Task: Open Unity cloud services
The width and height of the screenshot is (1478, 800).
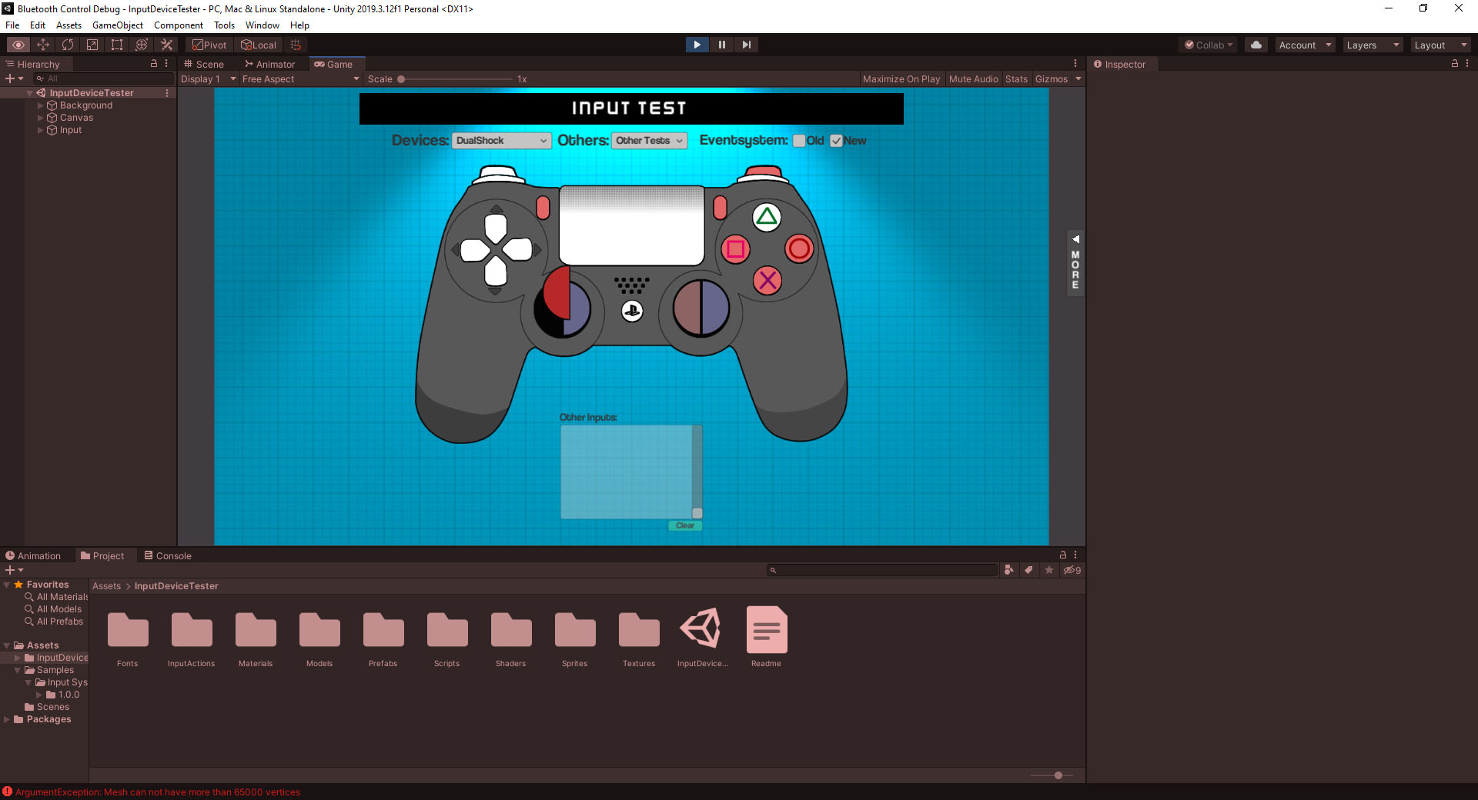Action: 1256,45
